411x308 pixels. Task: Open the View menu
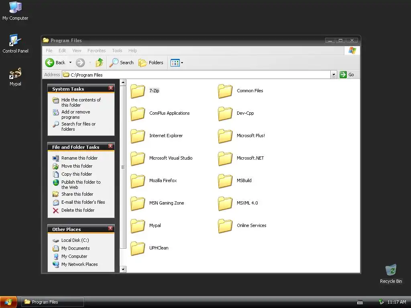point(77,51)
